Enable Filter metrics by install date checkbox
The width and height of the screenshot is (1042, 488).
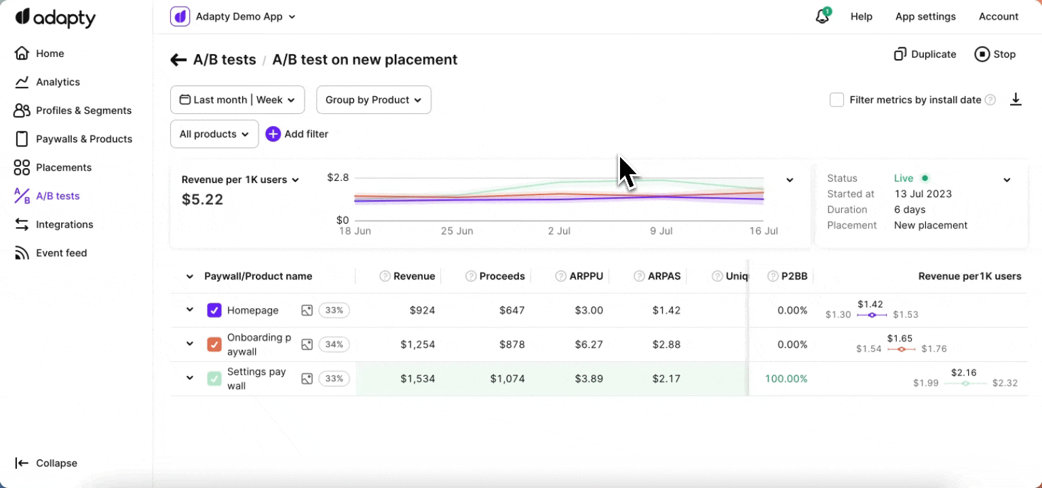836,100
